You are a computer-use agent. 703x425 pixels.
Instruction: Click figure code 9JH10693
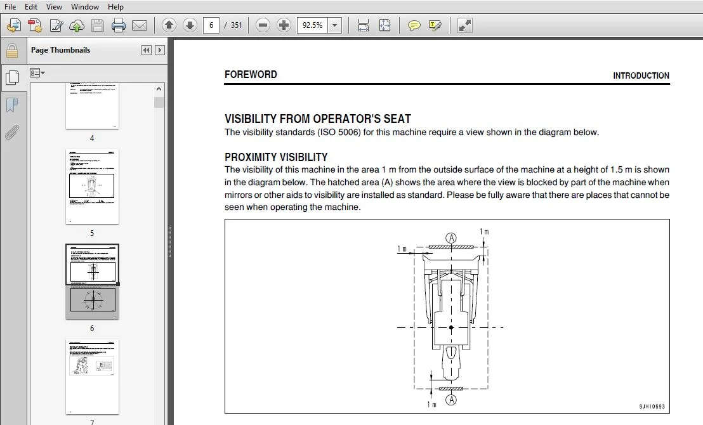(652, 406)
